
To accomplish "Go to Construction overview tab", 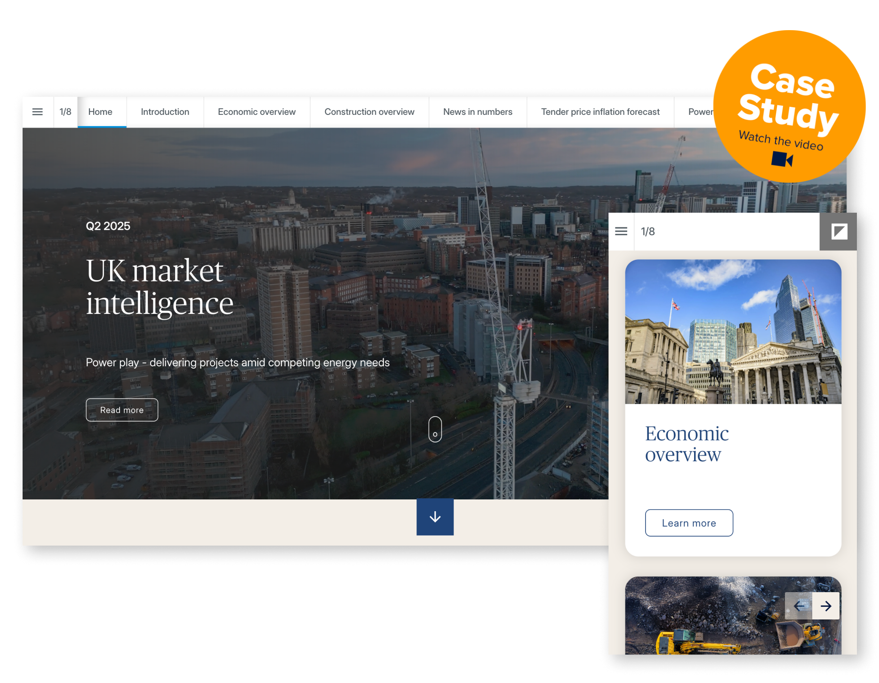I will pyautogui.click(x=369, y=112).
